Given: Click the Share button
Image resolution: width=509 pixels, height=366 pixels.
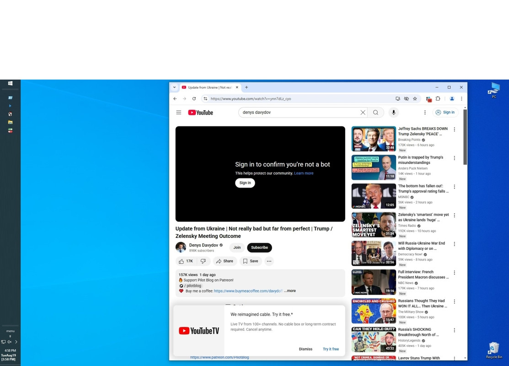Looking at the screenshot, I should 225,261.
